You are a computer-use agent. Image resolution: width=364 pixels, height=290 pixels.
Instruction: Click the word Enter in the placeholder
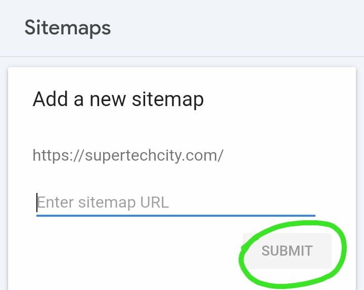click(x=56, y=203)
